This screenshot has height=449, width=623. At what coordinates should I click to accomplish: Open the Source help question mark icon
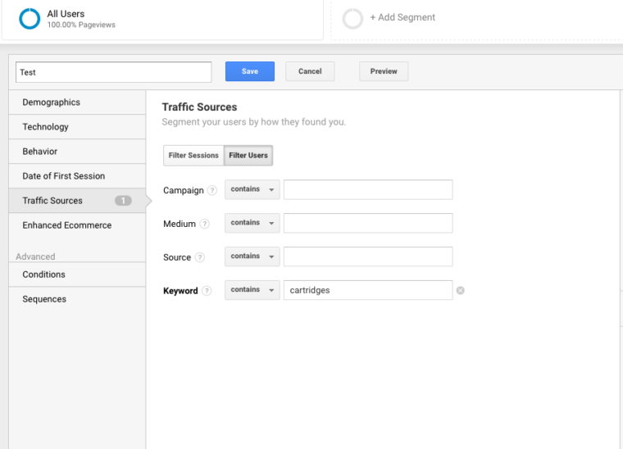[200, 257]
